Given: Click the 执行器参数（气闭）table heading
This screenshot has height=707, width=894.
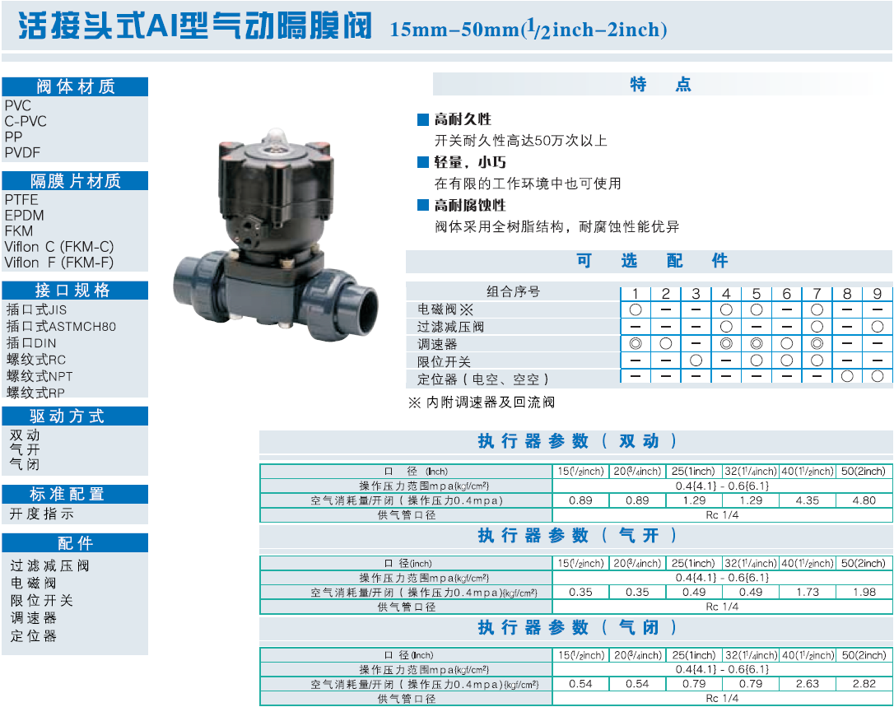Looking at the screenshot, I should pos(576,628).
